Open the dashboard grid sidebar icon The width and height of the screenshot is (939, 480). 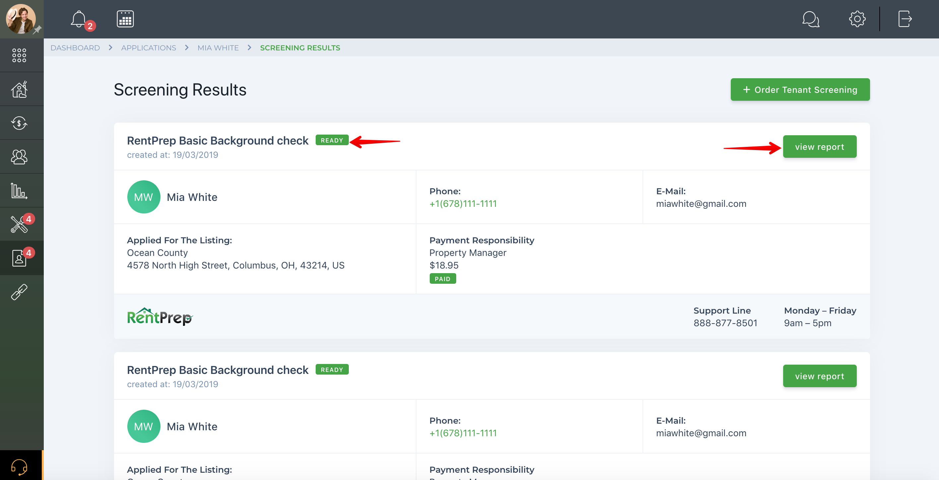(x=19, y=55)
